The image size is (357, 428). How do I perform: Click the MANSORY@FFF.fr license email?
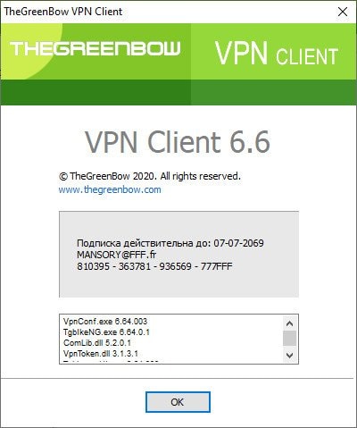pyautogui.click(x=116, y=255)
